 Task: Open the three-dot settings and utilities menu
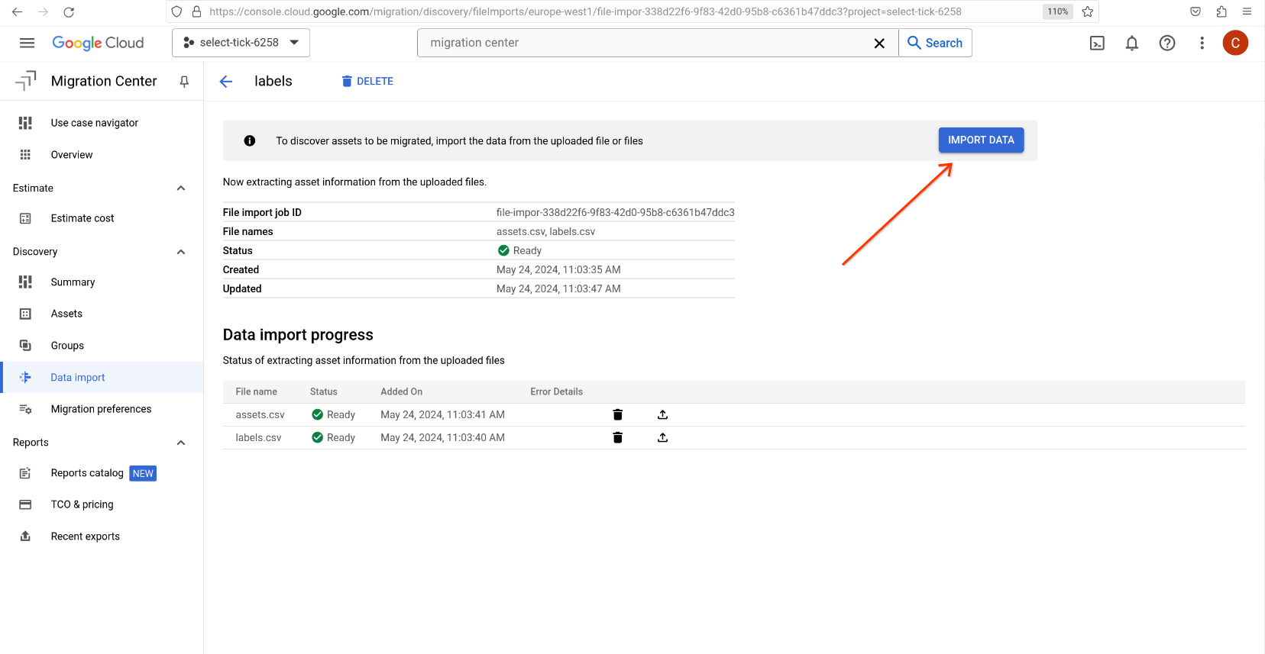(1202, 43)
